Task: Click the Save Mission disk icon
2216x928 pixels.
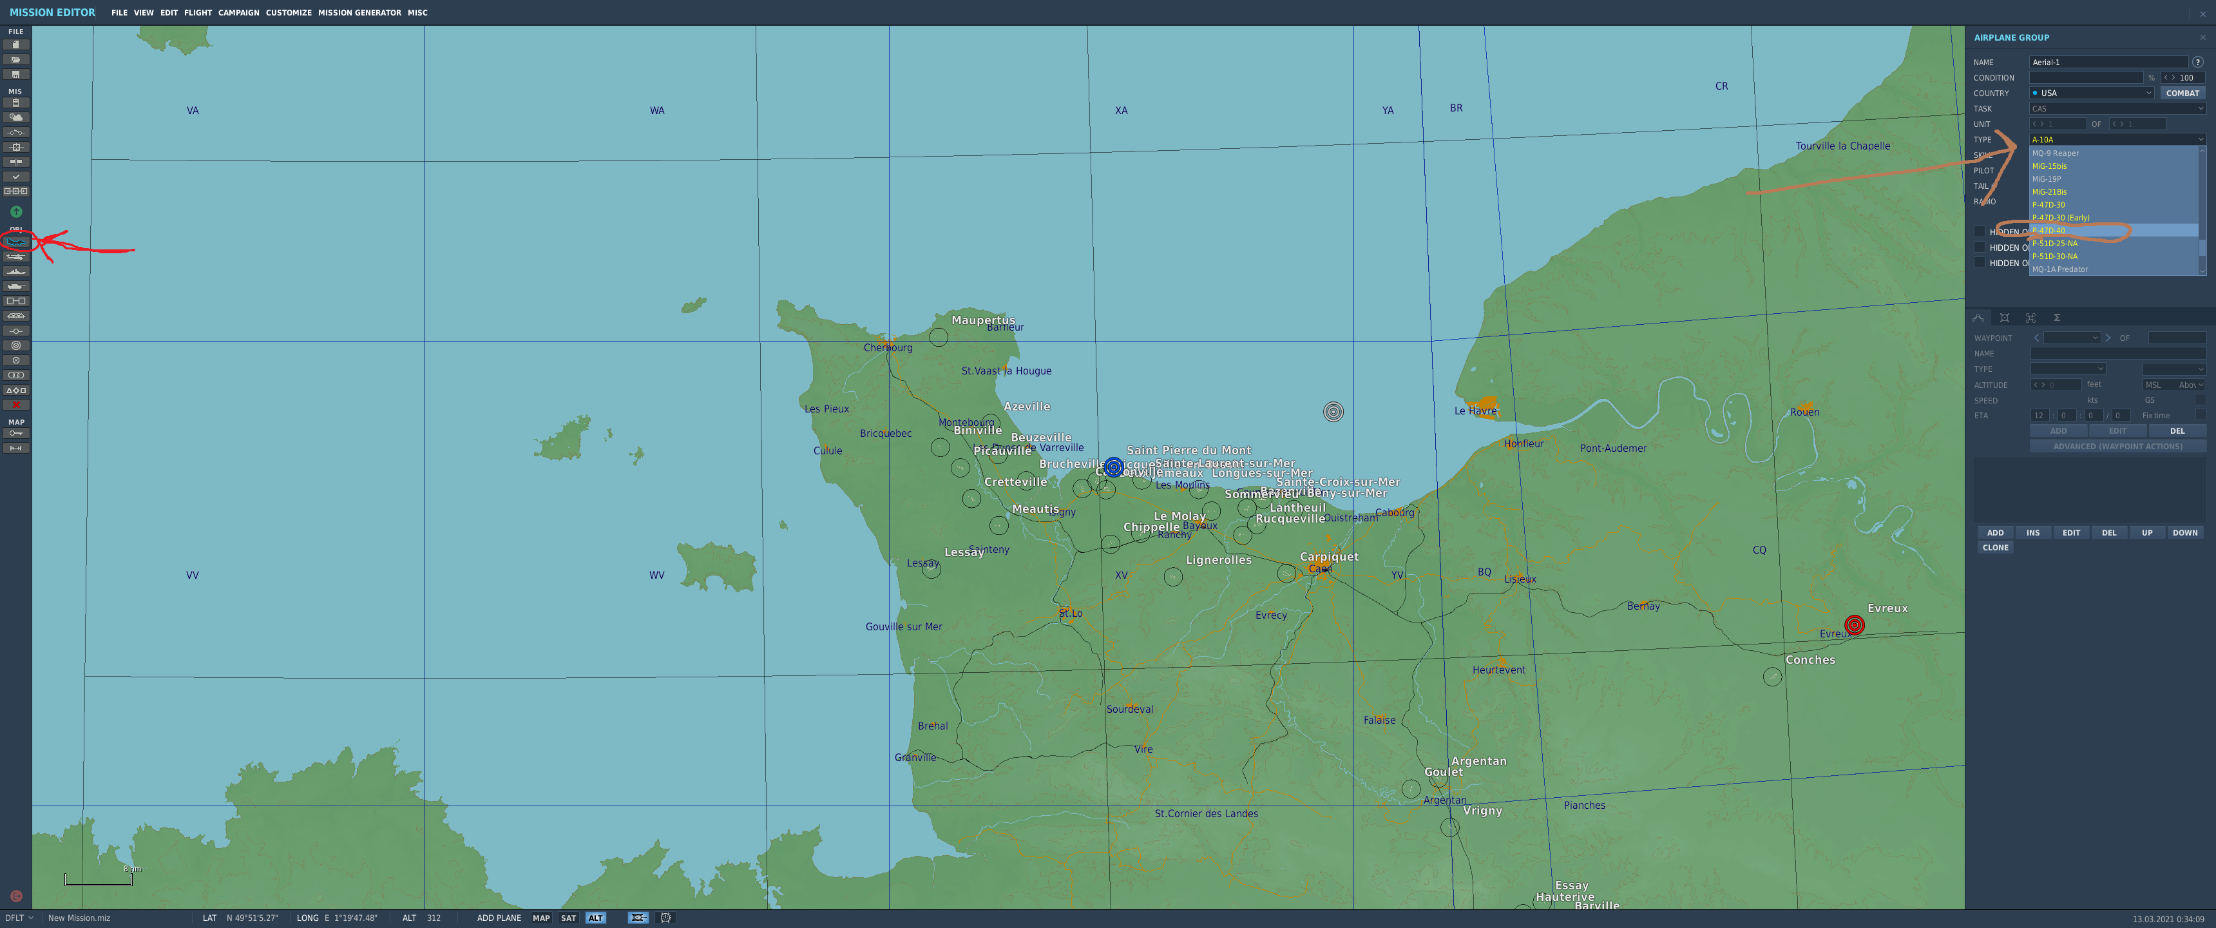Action: click(x=15, y=74)
